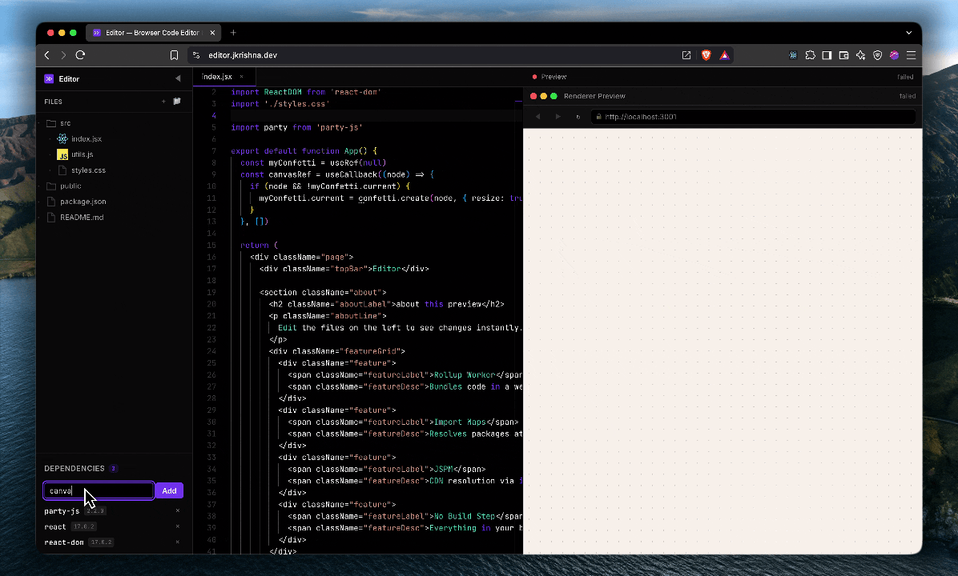Select the Editor — Browser Code Editor tab
The width and height of the screenshot is (958, 576).
[x=155, y=33]
